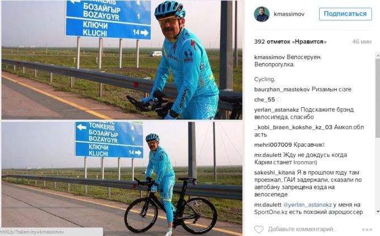Image resolution: width=380 pixels, height=236 pixels.
Task: Click the Подписаться follow button
Action: coord(345,14)
